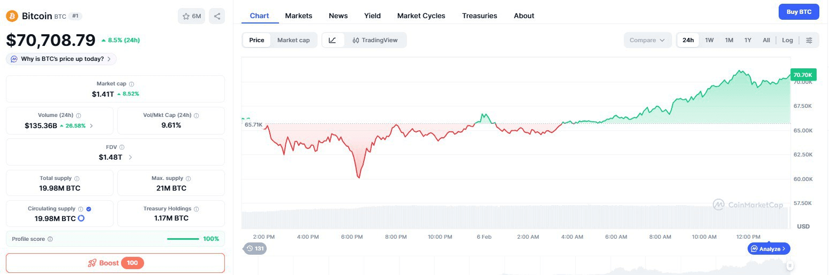Select the line chart icon
Viewport: 829px width, 275px height.
(x=333, y=40)
